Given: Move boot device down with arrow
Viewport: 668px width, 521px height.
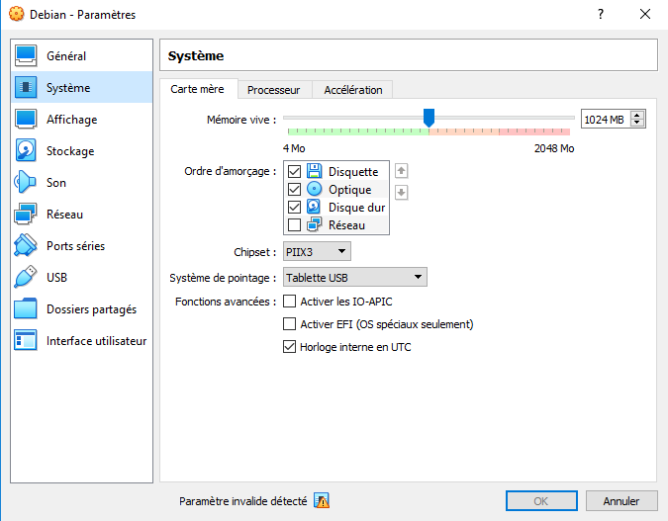Looking at the screenshot, I should click(402, 193).
